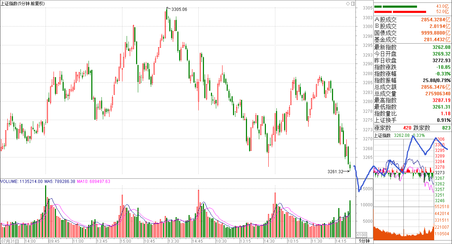Click the 3261.32 low price marker

coord(335,171)
